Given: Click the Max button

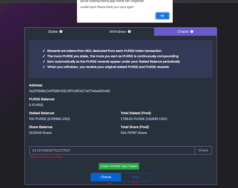Looking at the screenshot, I should tap(136, 177).
